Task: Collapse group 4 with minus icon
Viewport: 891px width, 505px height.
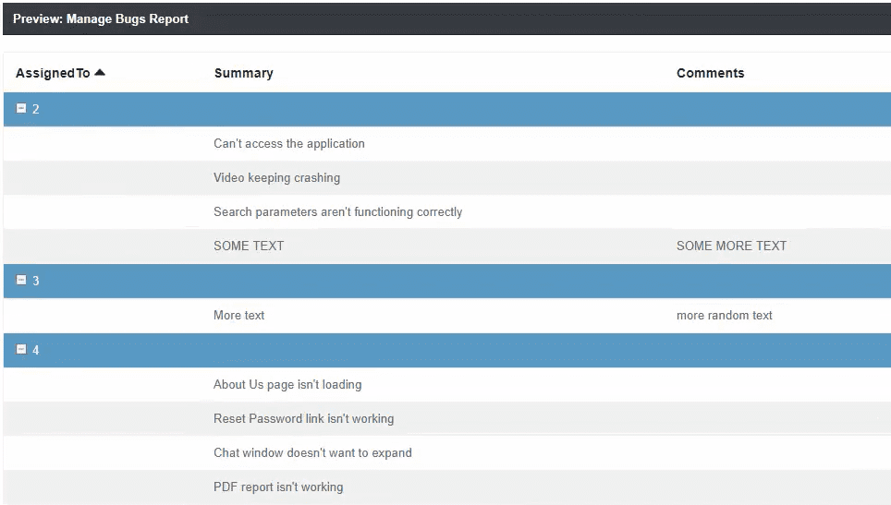Action: (21, 350)
